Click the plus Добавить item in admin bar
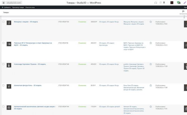187x115 pixels. 6,7
